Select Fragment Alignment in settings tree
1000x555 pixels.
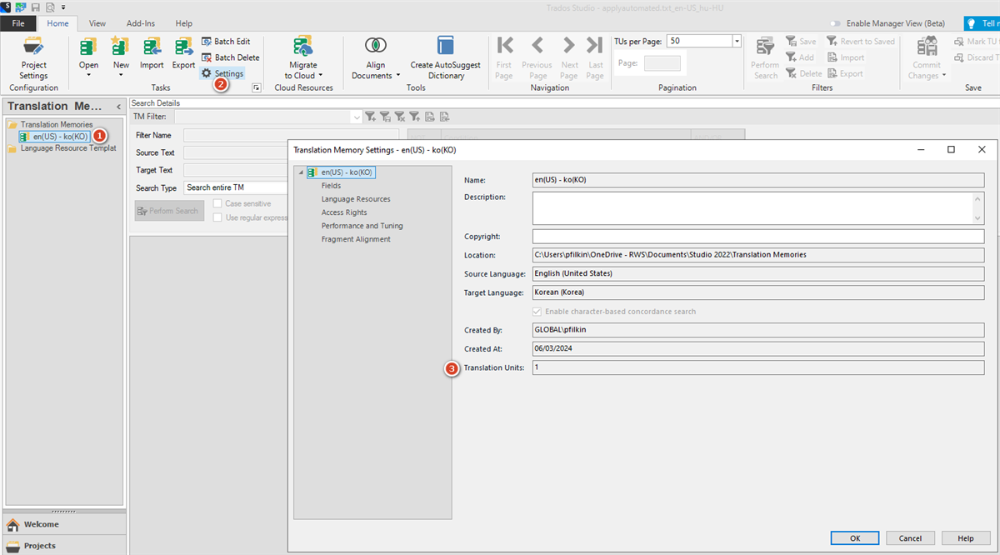356,239
